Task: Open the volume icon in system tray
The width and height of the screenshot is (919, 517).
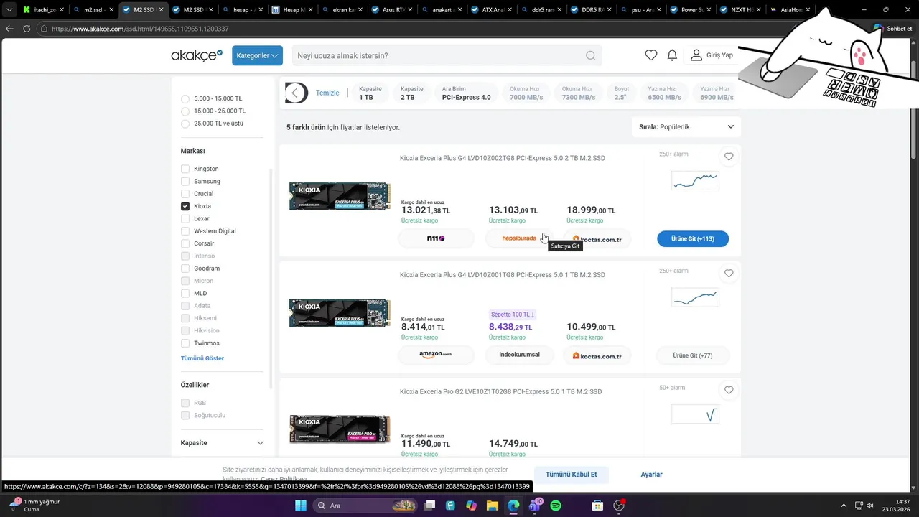Action: pos(870,506)
